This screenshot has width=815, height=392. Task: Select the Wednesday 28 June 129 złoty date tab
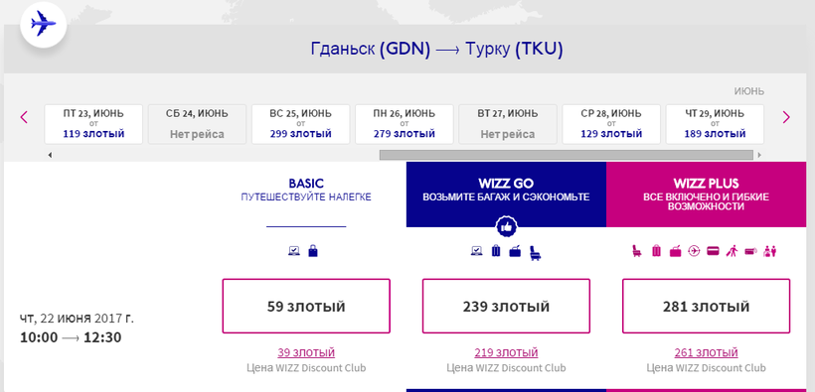click(x=611, y=124)
